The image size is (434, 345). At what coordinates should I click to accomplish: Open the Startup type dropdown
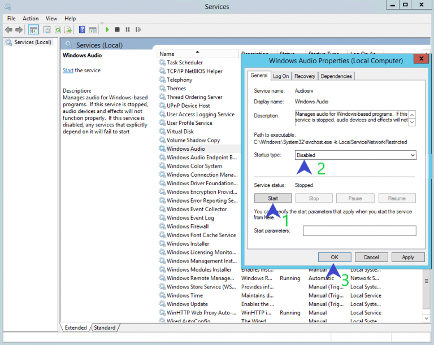[355, 155]
